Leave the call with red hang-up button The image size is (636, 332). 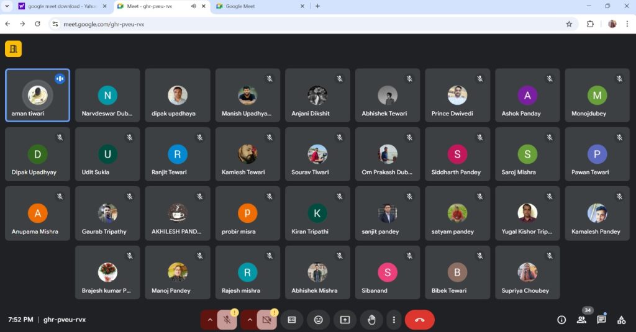tap(420, 320)
